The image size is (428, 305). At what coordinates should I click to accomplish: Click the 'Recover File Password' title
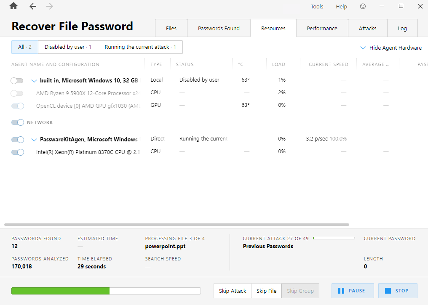click(72, 27)
